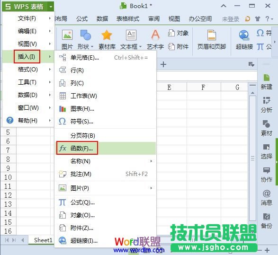The width and height of the screenshot is (278, 255).
Task: Open Analysis (分析) in the right sidebar
Action: tap(266, 105)
